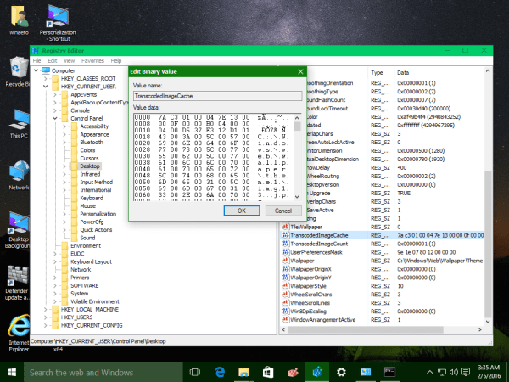Open the Favorites menu

(x=92, y=61)
